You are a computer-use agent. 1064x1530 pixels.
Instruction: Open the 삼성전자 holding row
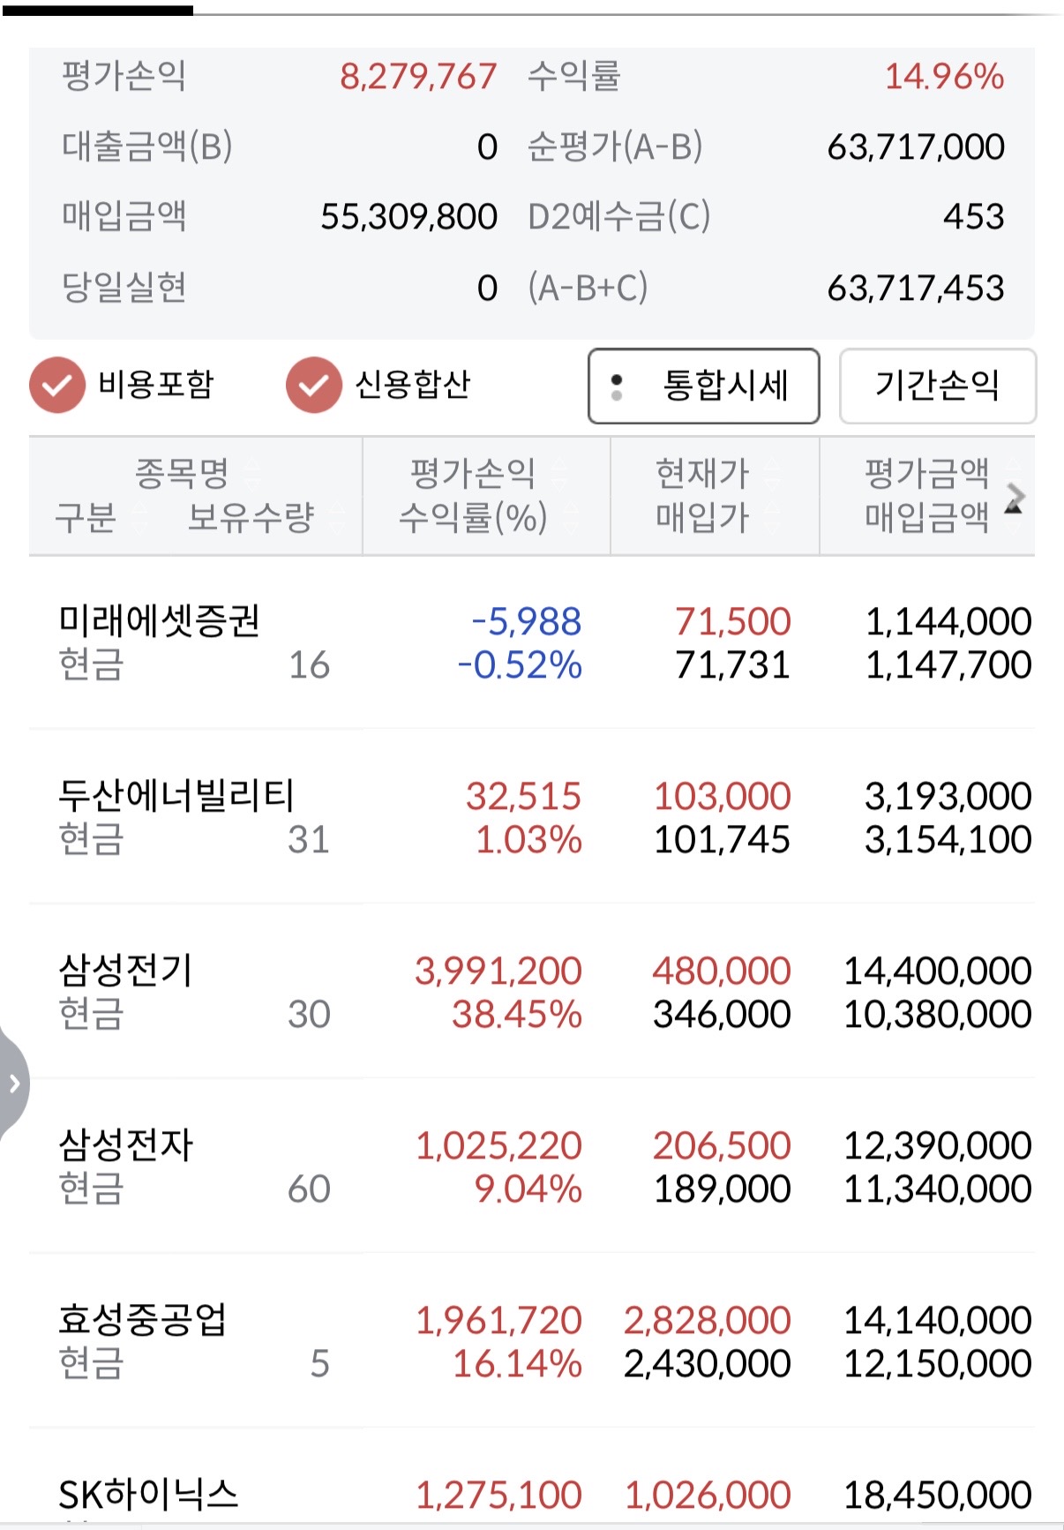tap(126, 1146)
